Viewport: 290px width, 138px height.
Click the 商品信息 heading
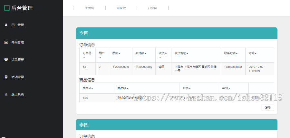point(87,80)
